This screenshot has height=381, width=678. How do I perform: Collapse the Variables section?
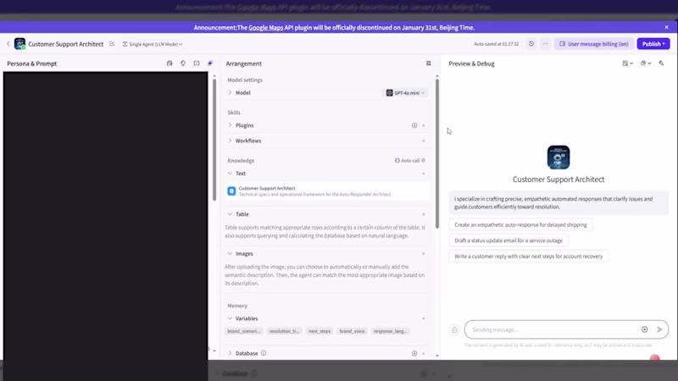click(230, 318)
